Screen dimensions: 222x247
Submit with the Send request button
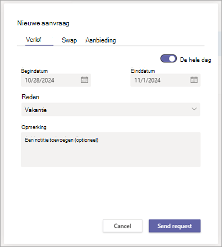coord(175,226)
